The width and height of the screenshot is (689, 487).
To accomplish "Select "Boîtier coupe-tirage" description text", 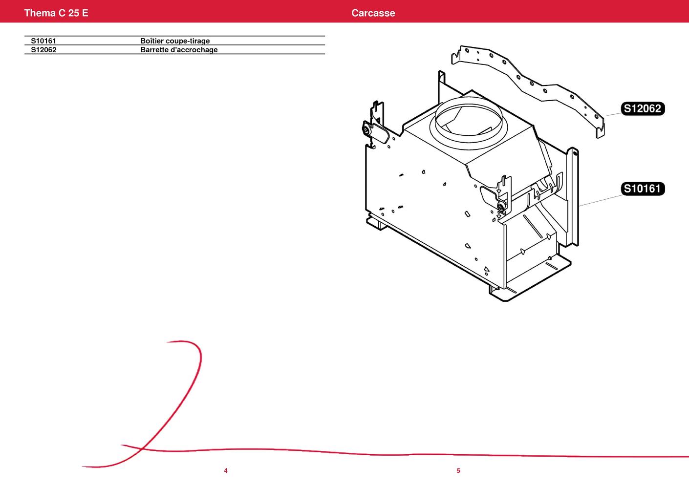I will pos(175,41).
